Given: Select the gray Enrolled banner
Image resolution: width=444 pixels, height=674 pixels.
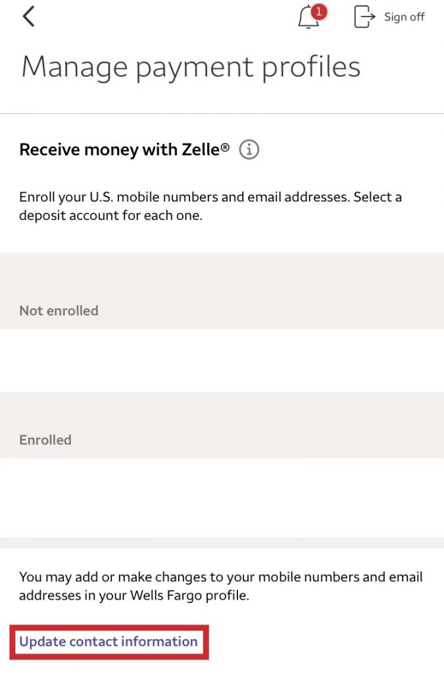Looking at the screenshot, I should coord(222,425).
